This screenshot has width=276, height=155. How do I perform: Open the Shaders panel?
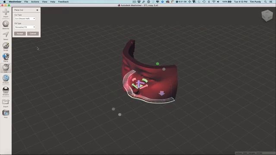click(x=6, y=91)
